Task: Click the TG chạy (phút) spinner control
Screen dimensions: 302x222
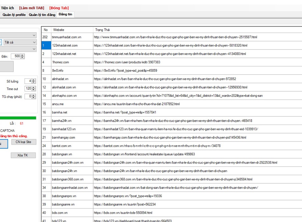Action: [32, 96]
